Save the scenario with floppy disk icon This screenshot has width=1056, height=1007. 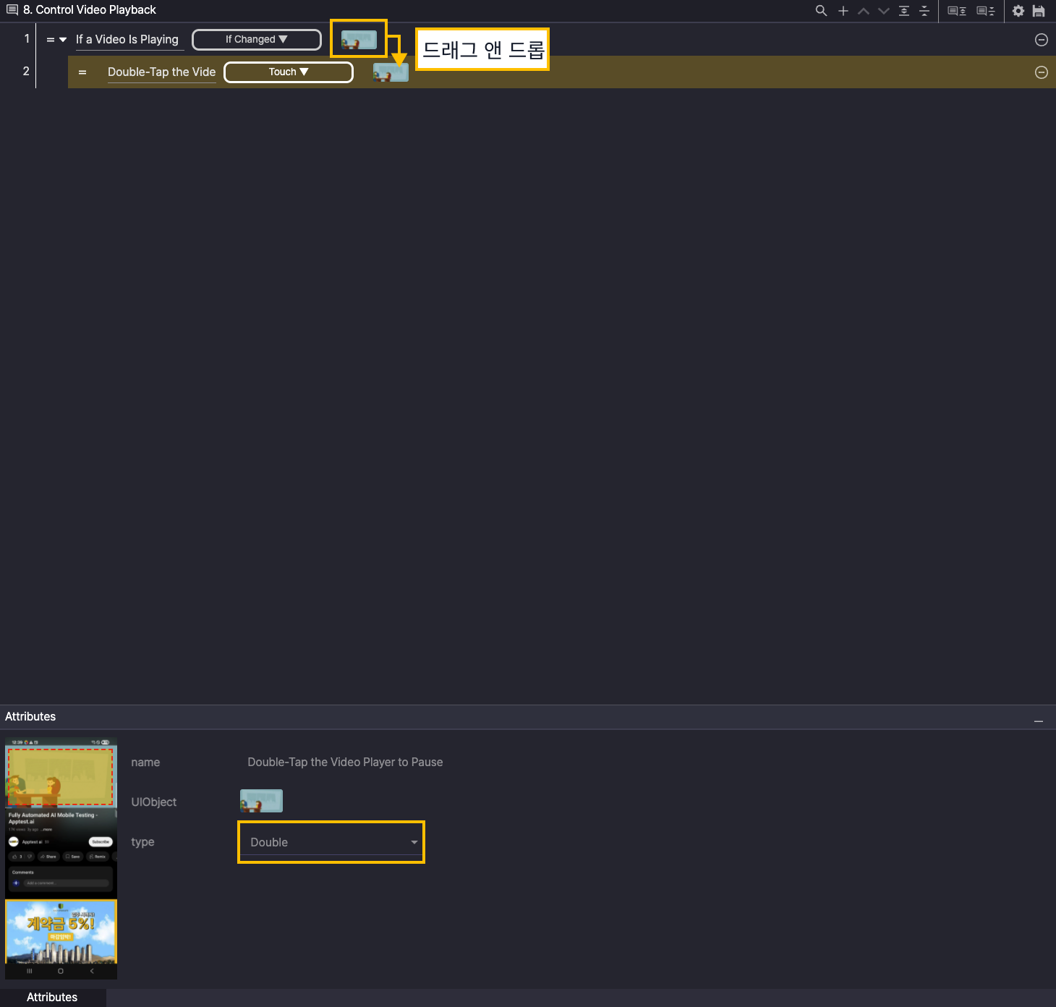1039,11
